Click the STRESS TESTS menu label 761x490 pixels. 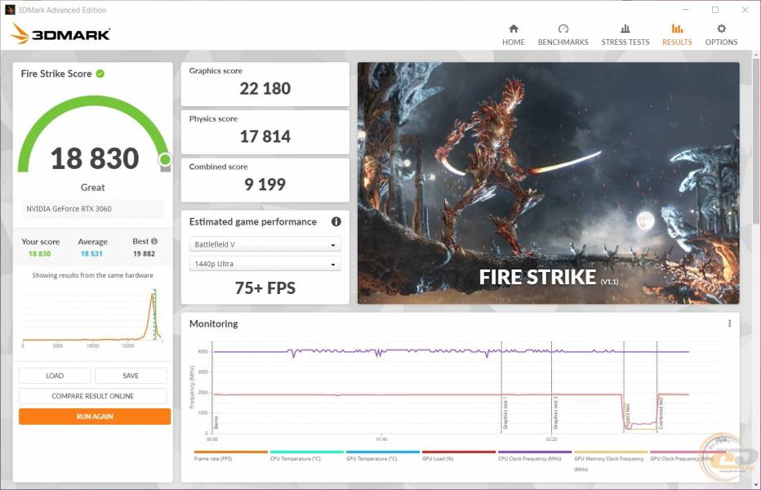625,42
